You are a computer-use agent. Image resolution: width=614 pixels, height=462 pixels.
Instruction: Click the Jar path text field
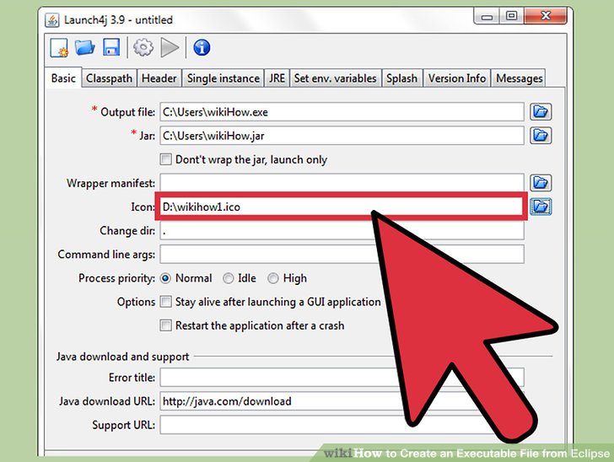click(x=342, y=136)
